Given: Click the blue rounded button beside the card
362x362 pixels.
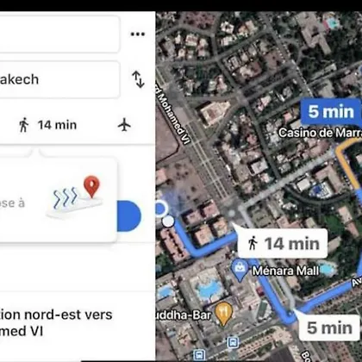Looking at the screenshot, I should [x=128, y=216].
